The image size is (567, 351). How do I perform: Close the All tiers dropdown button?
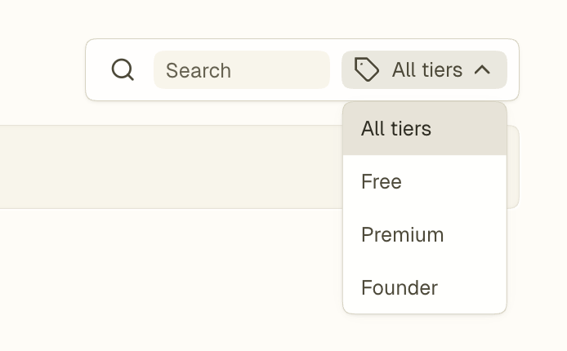pyautogui.click(x=424, y=70)
